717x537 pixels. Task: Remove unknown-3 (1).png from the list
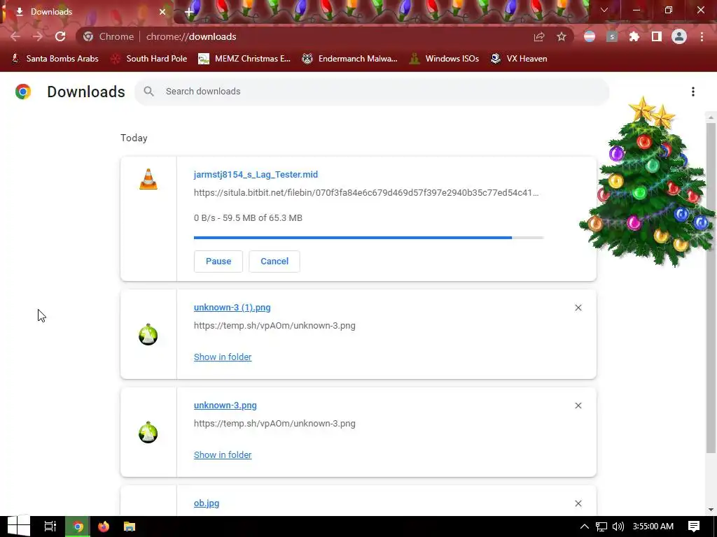pyautogui.click(x=578, y=308)
